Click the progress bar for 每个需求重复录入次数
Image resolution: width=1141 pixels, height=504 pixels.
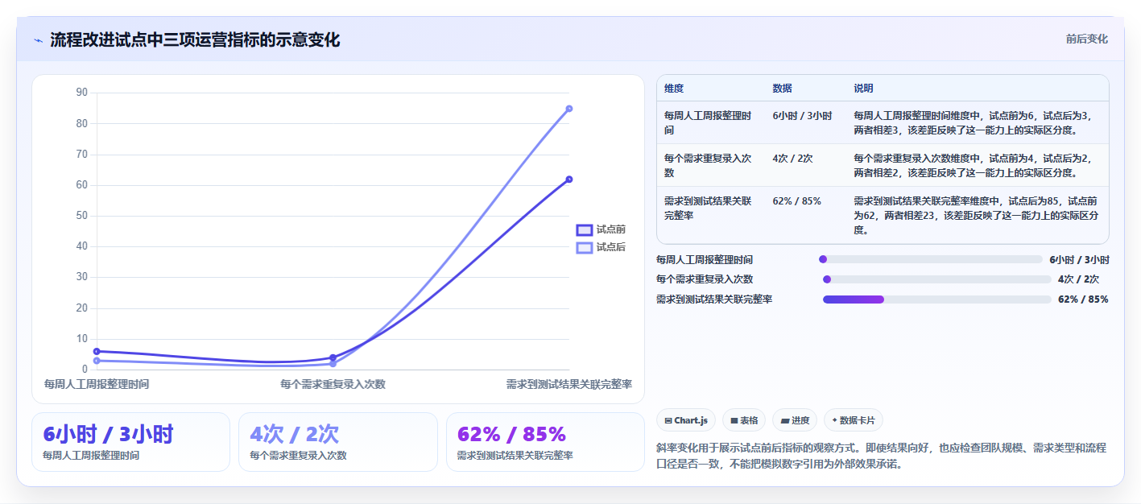pos(936,279)
